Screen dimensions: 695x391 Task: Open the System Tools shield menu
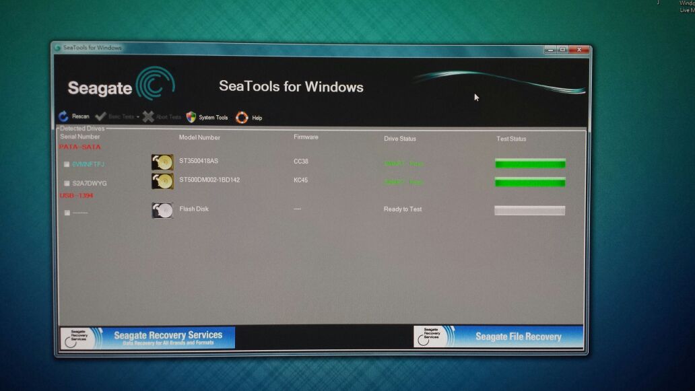[x=207, y=117]
